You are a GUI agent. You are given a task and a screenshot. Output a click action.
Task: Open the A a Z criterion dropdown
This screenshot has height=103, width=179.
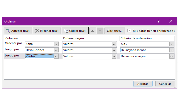click(171, 44)
